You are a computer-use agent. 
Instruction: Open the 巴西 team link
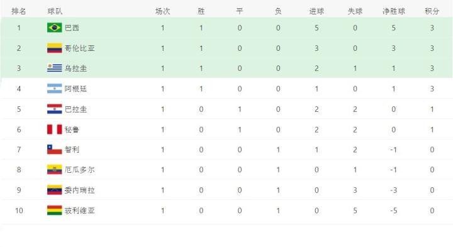[x=72, y=28]
